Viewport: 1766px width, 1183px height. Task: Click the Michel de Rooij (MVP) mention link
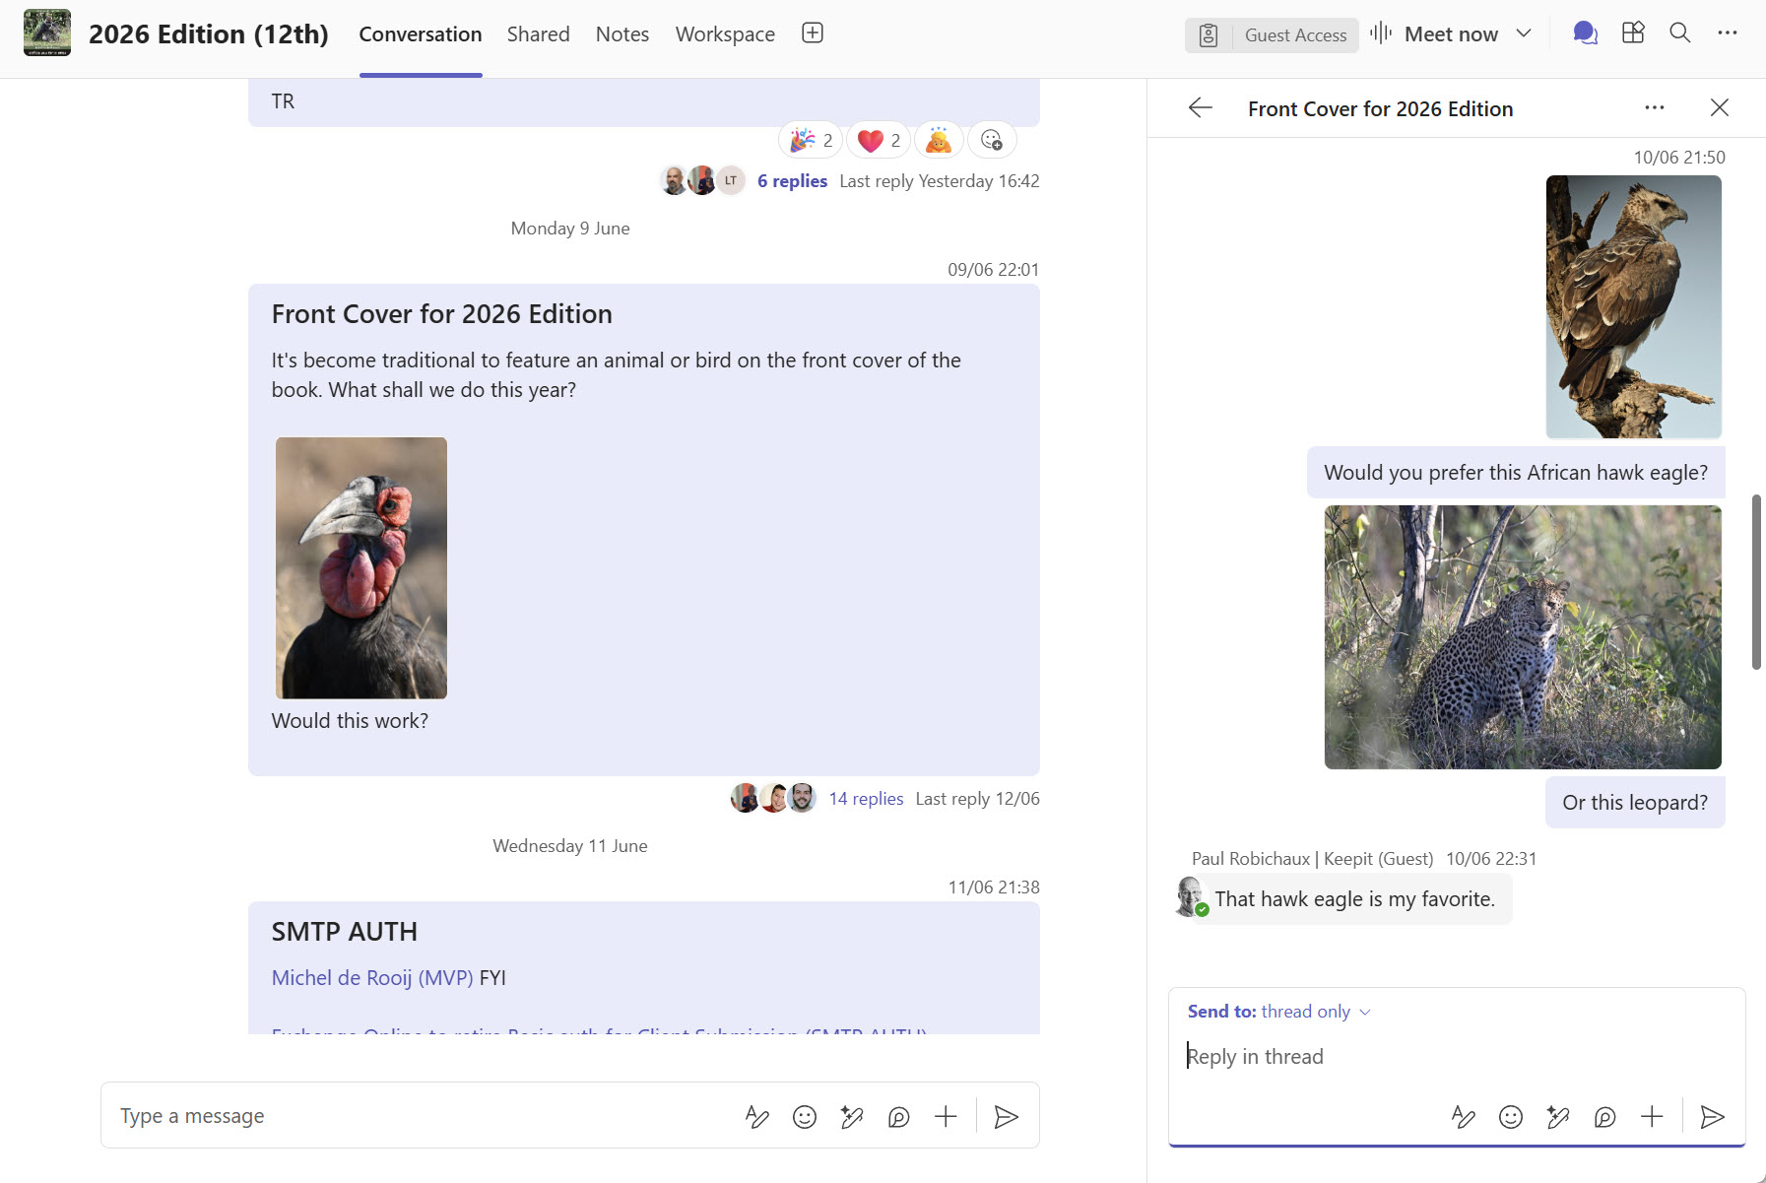tap(371, 977)
